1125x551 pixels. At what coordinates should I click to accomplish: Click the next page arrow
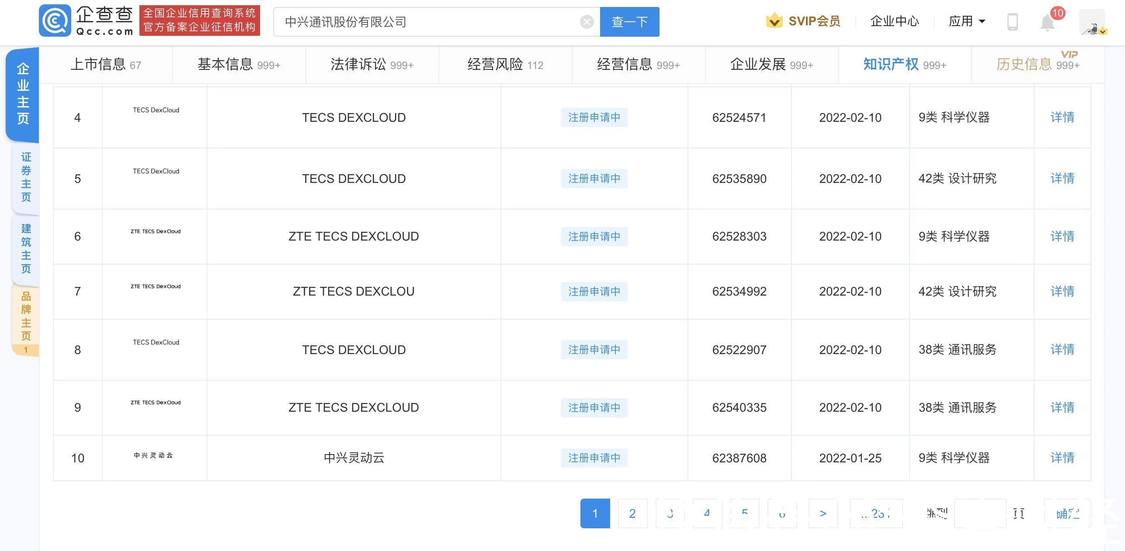point(823,513)
